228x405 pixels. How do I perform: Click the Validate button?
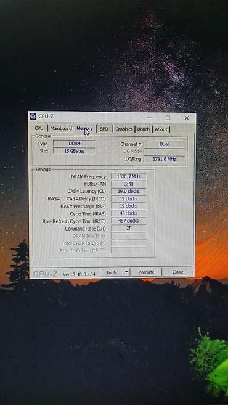[x=146, y=272]
